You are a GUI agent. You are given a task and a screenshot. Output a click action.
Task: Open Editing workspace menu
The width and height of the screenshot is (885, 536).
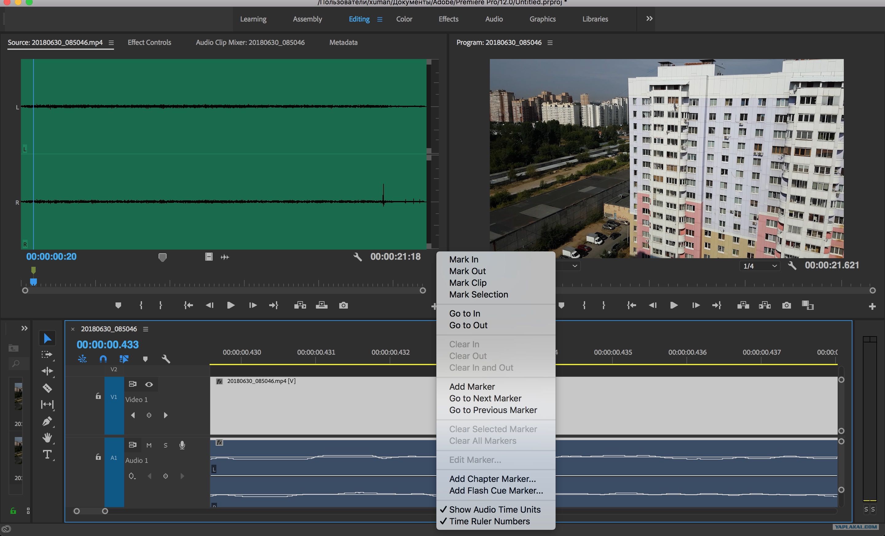[x=380, y=19]
